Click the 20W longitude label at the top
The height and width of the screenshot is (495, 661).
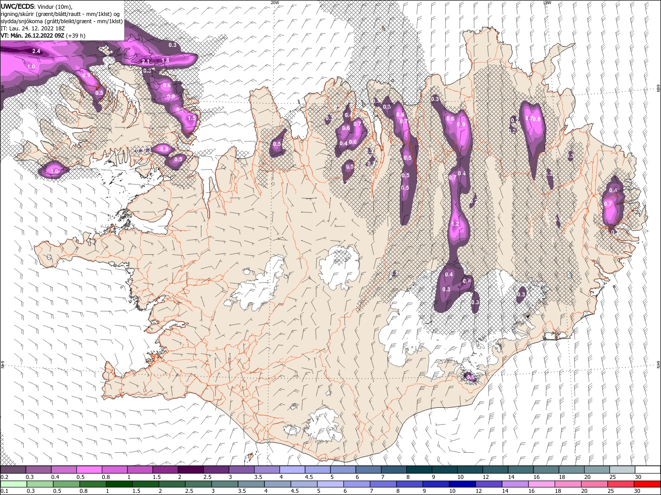pos(275,3)
